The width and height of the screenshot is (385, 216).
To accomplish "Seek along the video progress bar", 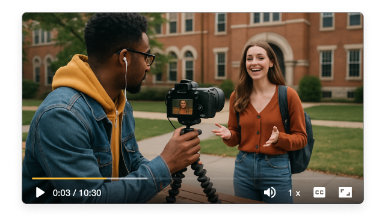I will click(x=192, y=179).
